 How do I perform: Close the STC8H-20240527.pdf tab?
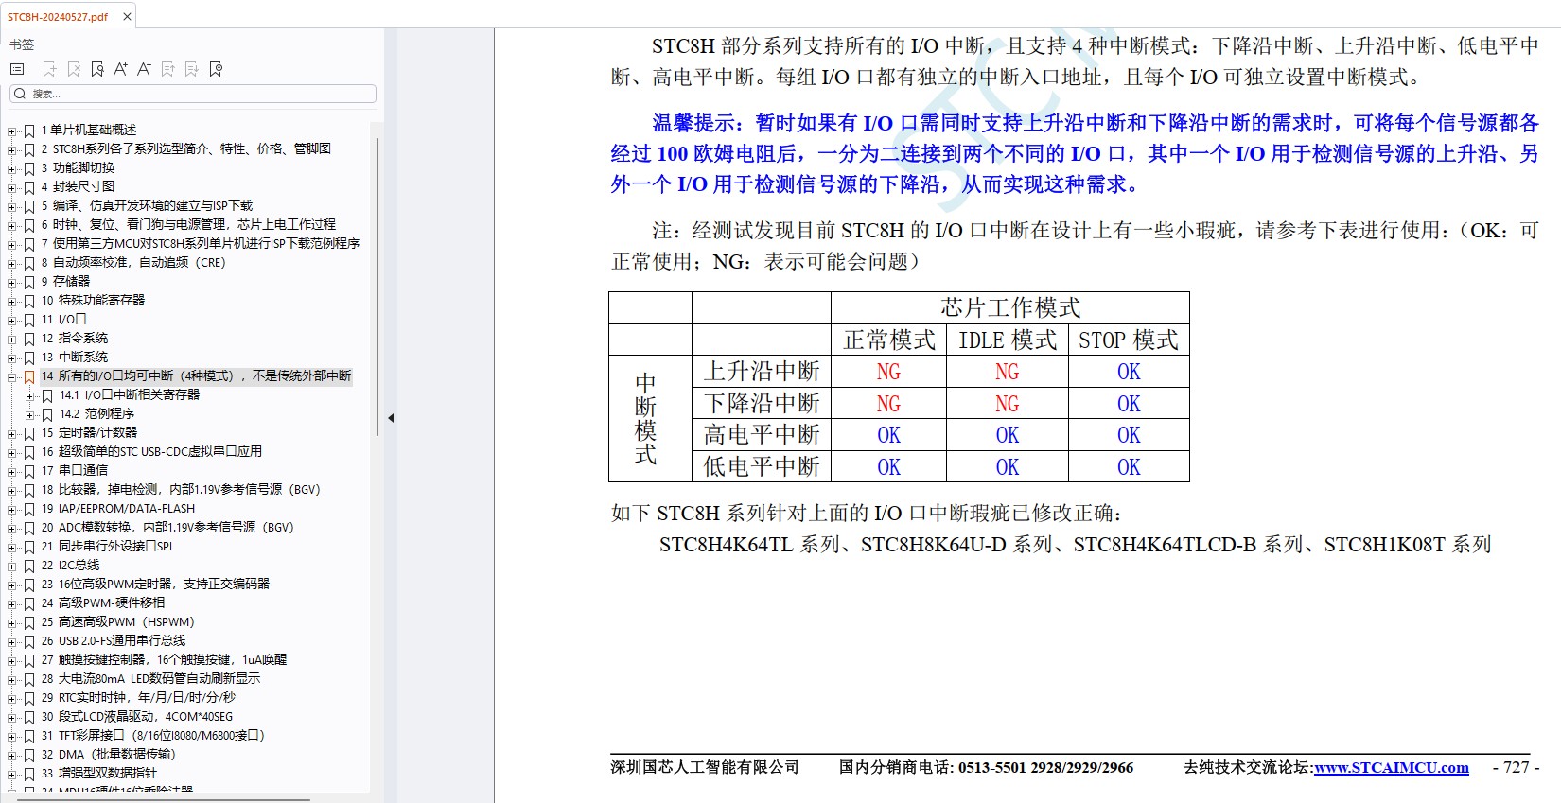coord(127,16)
